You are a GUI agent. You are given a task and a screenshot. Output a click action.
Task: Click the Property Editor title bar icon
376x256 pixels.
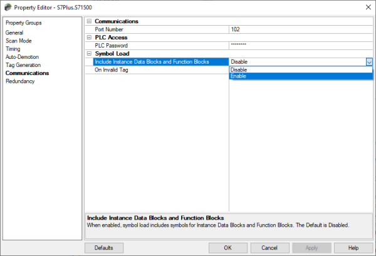click(8, 6)
